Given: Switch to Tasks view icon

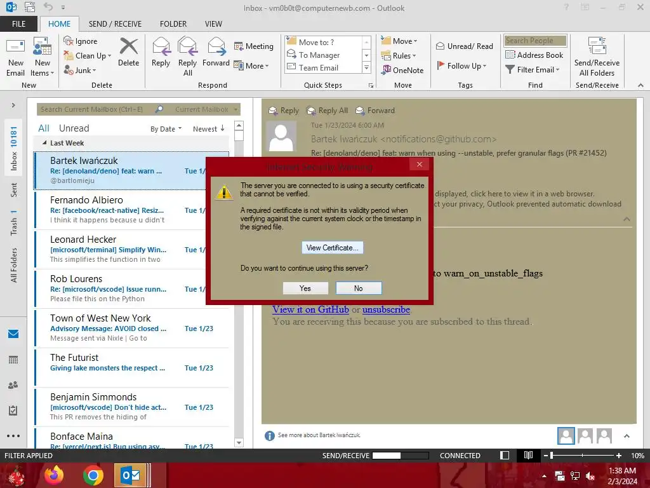Looking at the screenshot, I should 13,410.
